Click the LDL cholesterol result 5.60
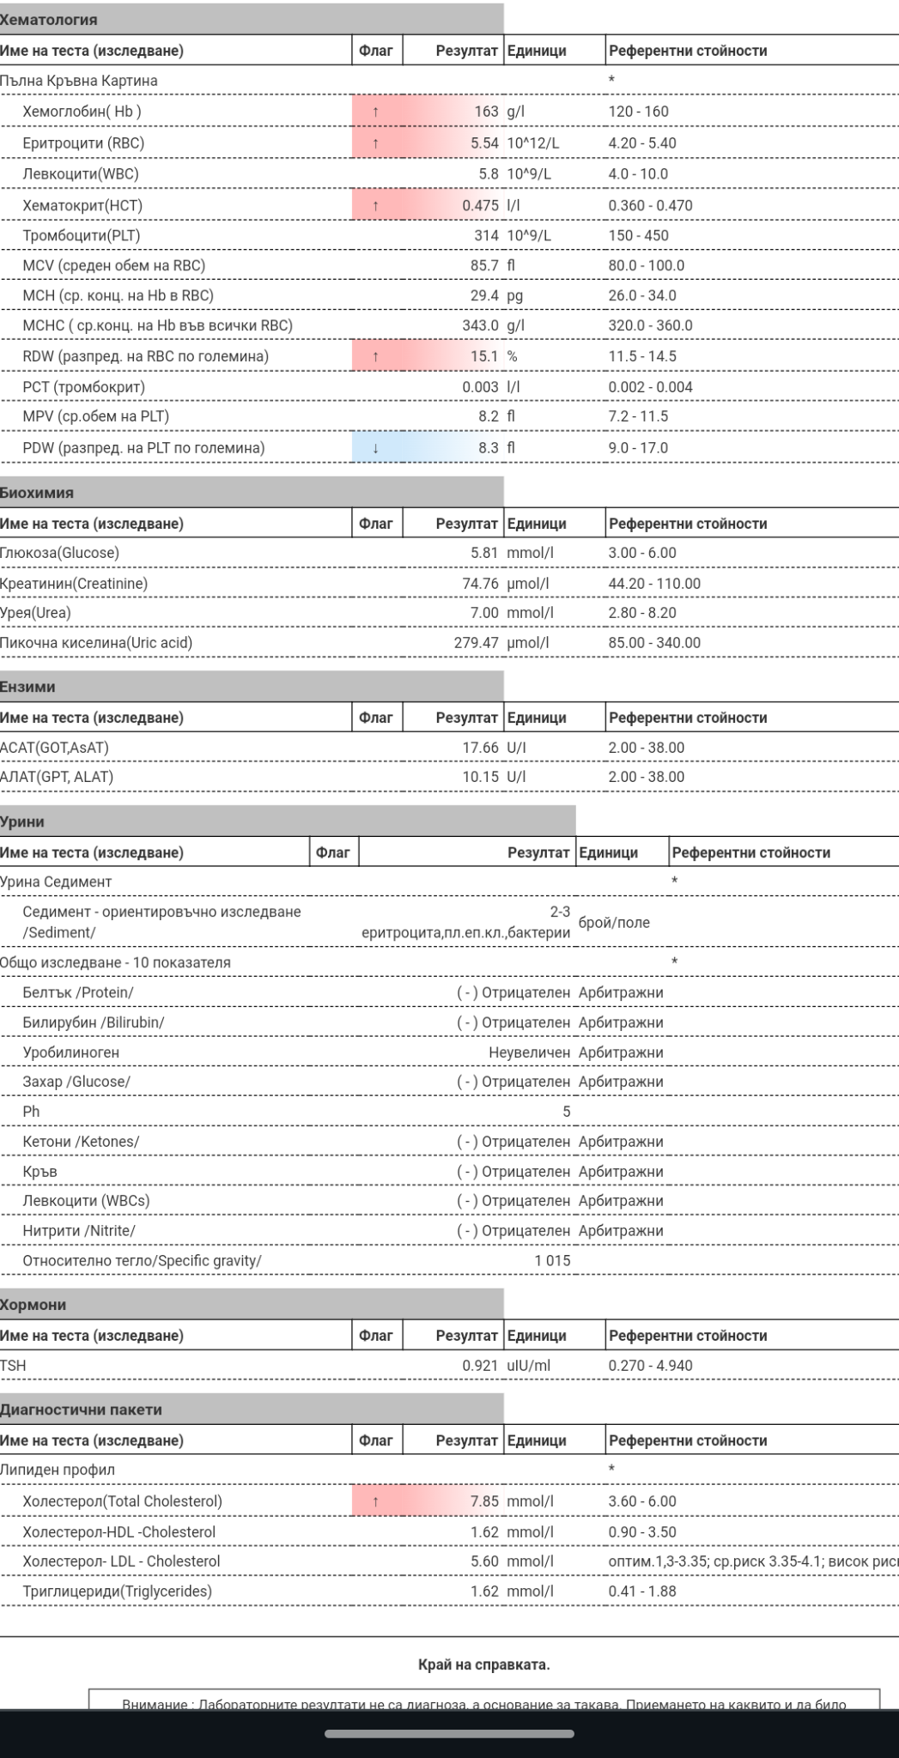This screenshot has height=1758, width=899. pos(484,1562)
